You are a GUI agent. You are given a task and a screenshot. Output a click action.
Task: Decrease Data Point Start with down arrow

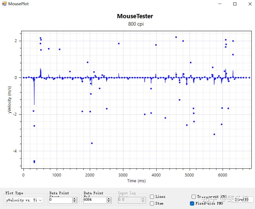[74, 201]
